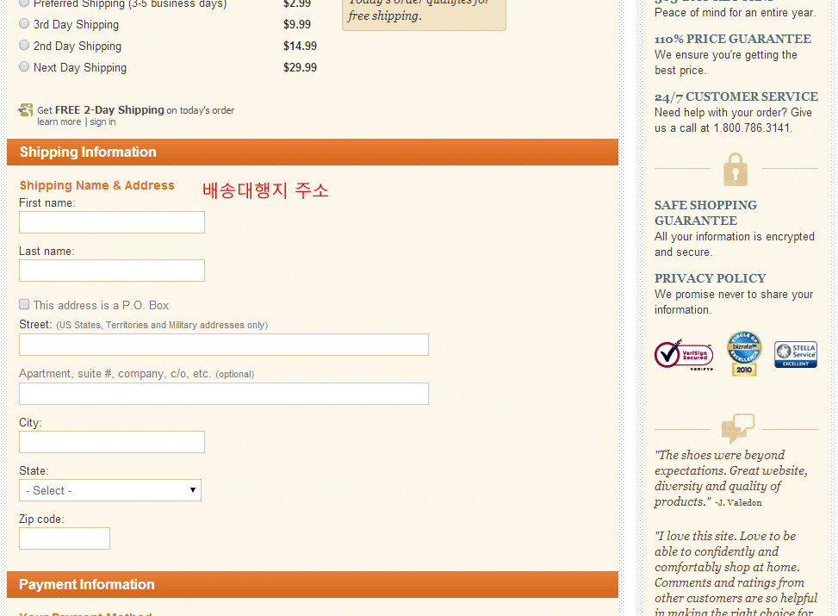This screenshot has height=616, width=838.
Task: Focus the Last name text box
Action: coord(112,271)
